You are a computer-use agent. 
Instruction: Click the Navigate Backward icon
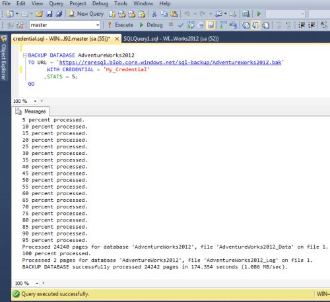[x=218, y=14]
